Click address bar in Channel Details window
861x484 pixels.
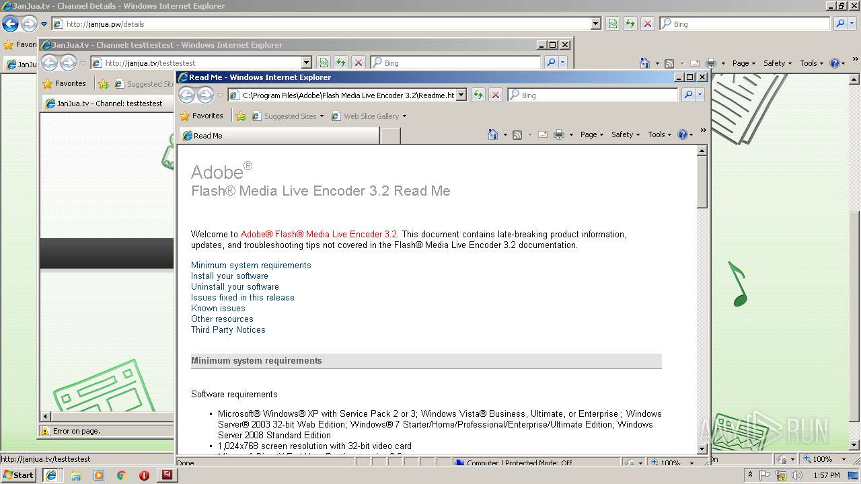tap(326, 24)
